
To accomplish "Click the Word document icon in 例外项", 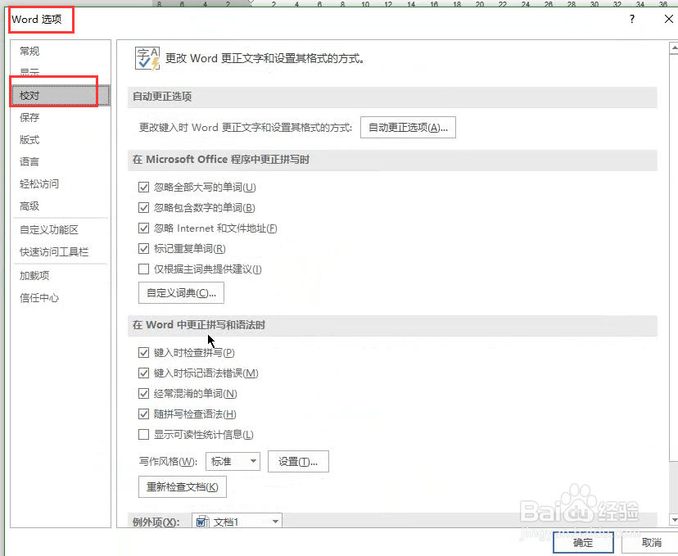I will tap(202, 522).
